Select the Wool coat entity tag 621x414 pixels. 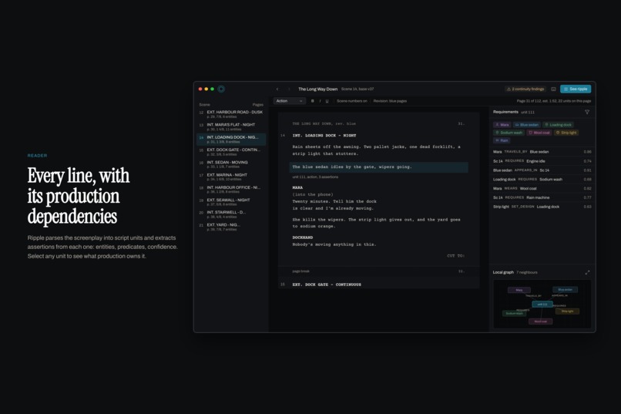(539, 133)
